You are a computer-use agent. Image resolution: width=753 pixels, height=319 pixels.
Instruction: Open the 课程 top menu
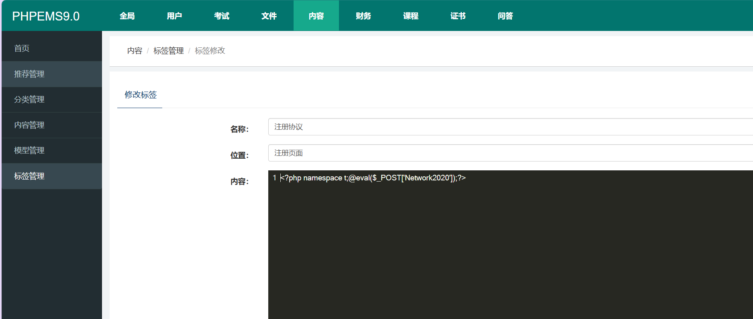tap(411, 16)
